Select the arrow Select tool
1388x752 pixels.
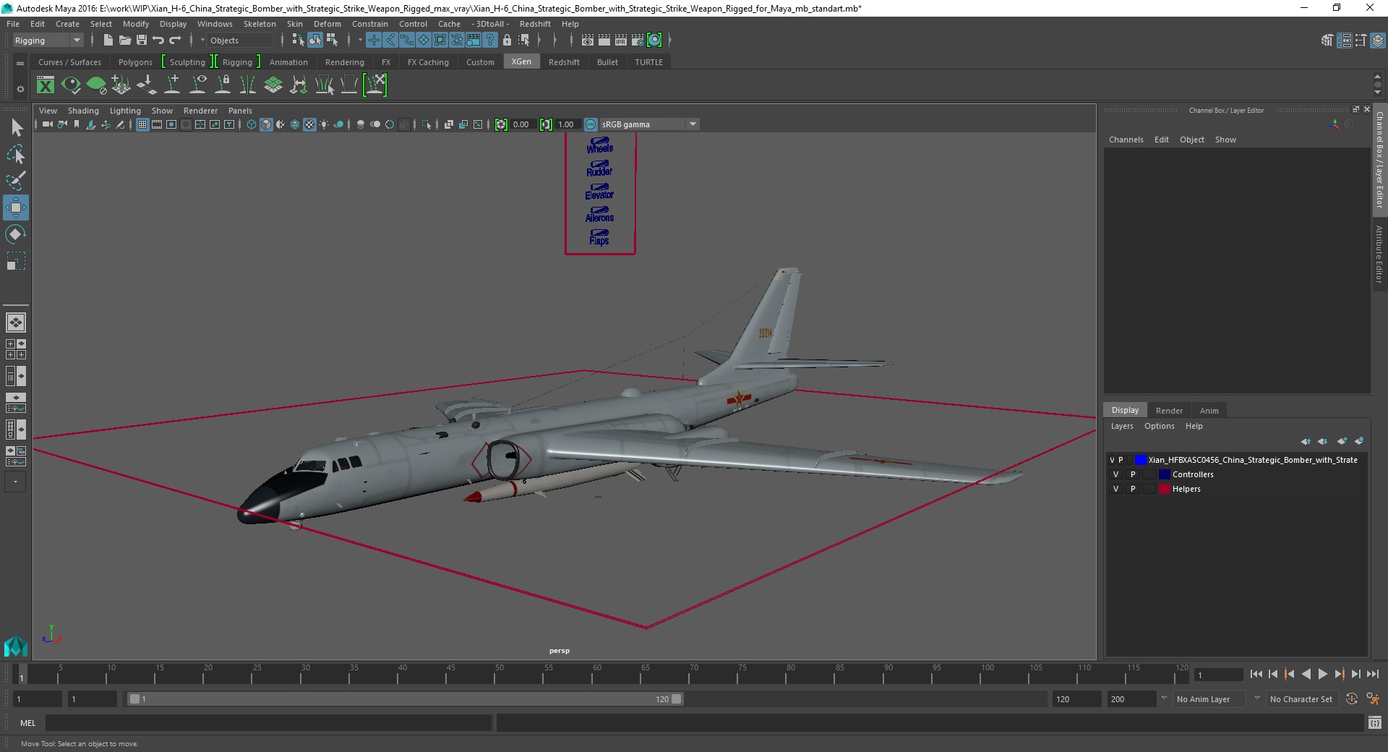point(16,128)
